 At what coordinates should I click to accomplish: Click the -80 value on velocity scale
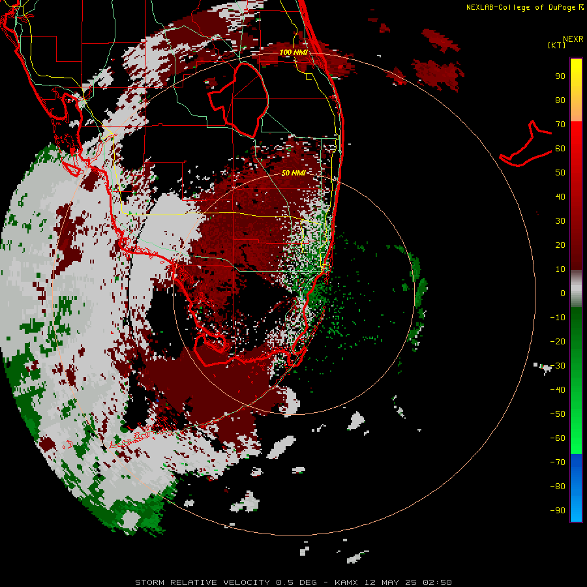pos(558,487)
